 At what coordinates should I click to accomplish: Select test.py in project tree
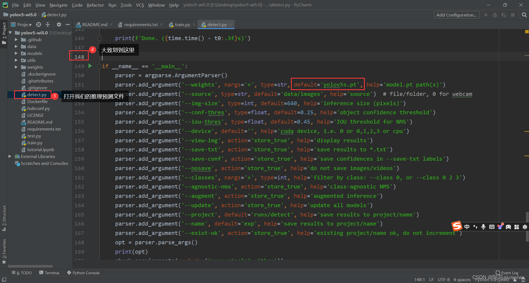click(x=34, y=136)
